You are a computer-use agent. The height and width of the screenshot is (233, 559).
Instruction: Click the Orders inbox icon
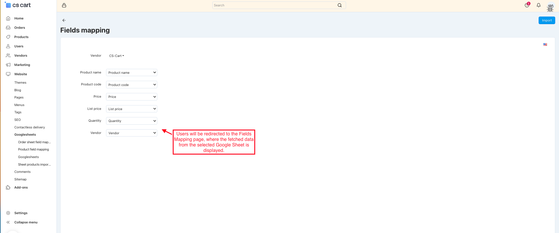8,28
